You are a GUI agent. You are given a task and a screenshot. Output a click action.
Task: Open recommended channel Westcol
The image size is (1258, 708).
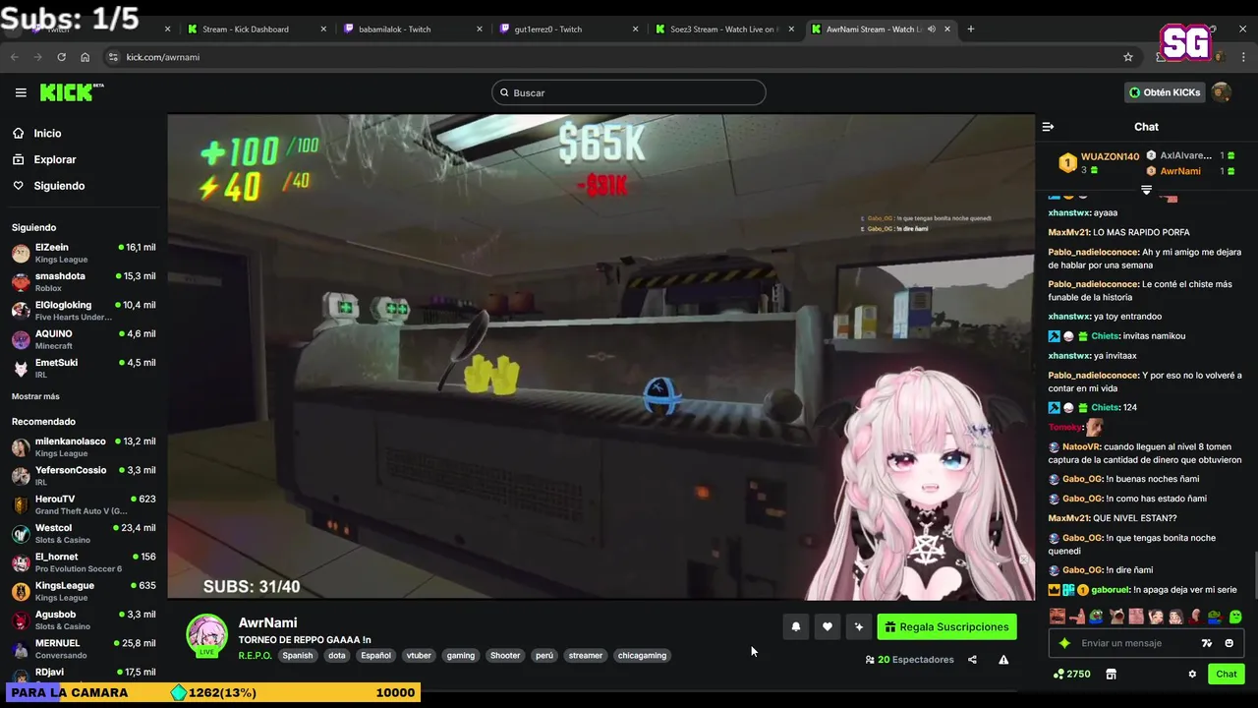84,533
